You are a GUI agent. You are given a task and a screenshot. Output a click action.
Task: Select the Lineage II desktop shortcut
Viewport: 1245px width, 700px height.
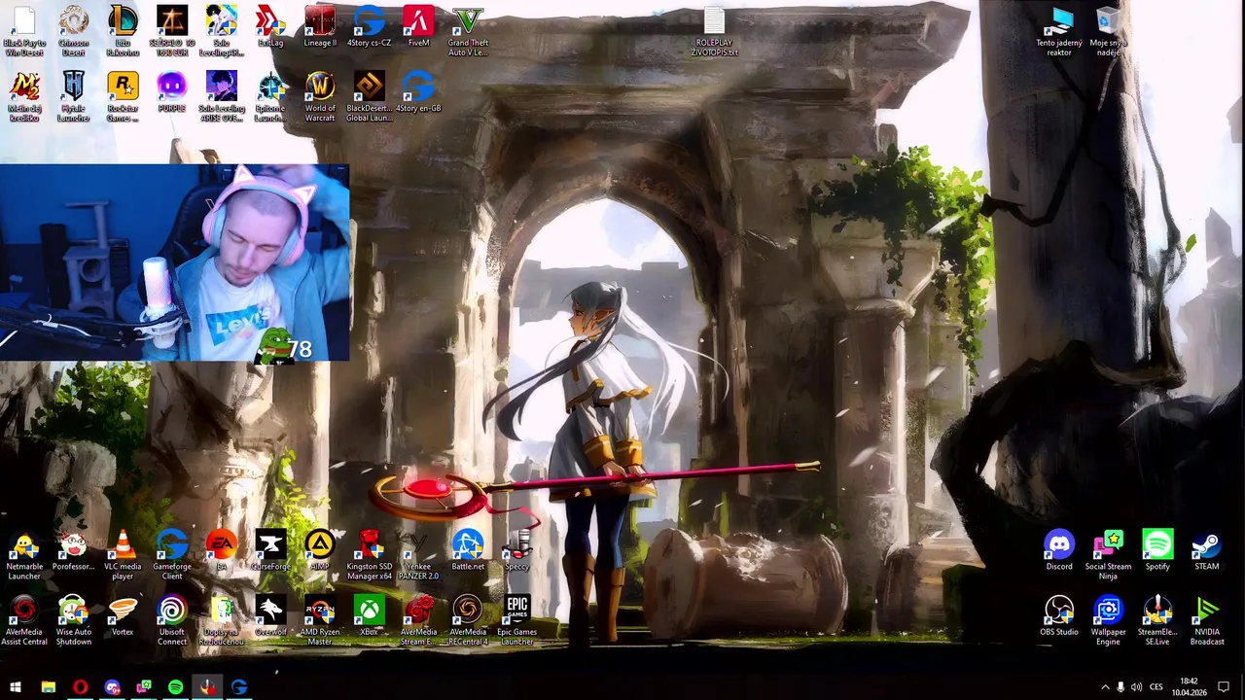tap(320, 26)
